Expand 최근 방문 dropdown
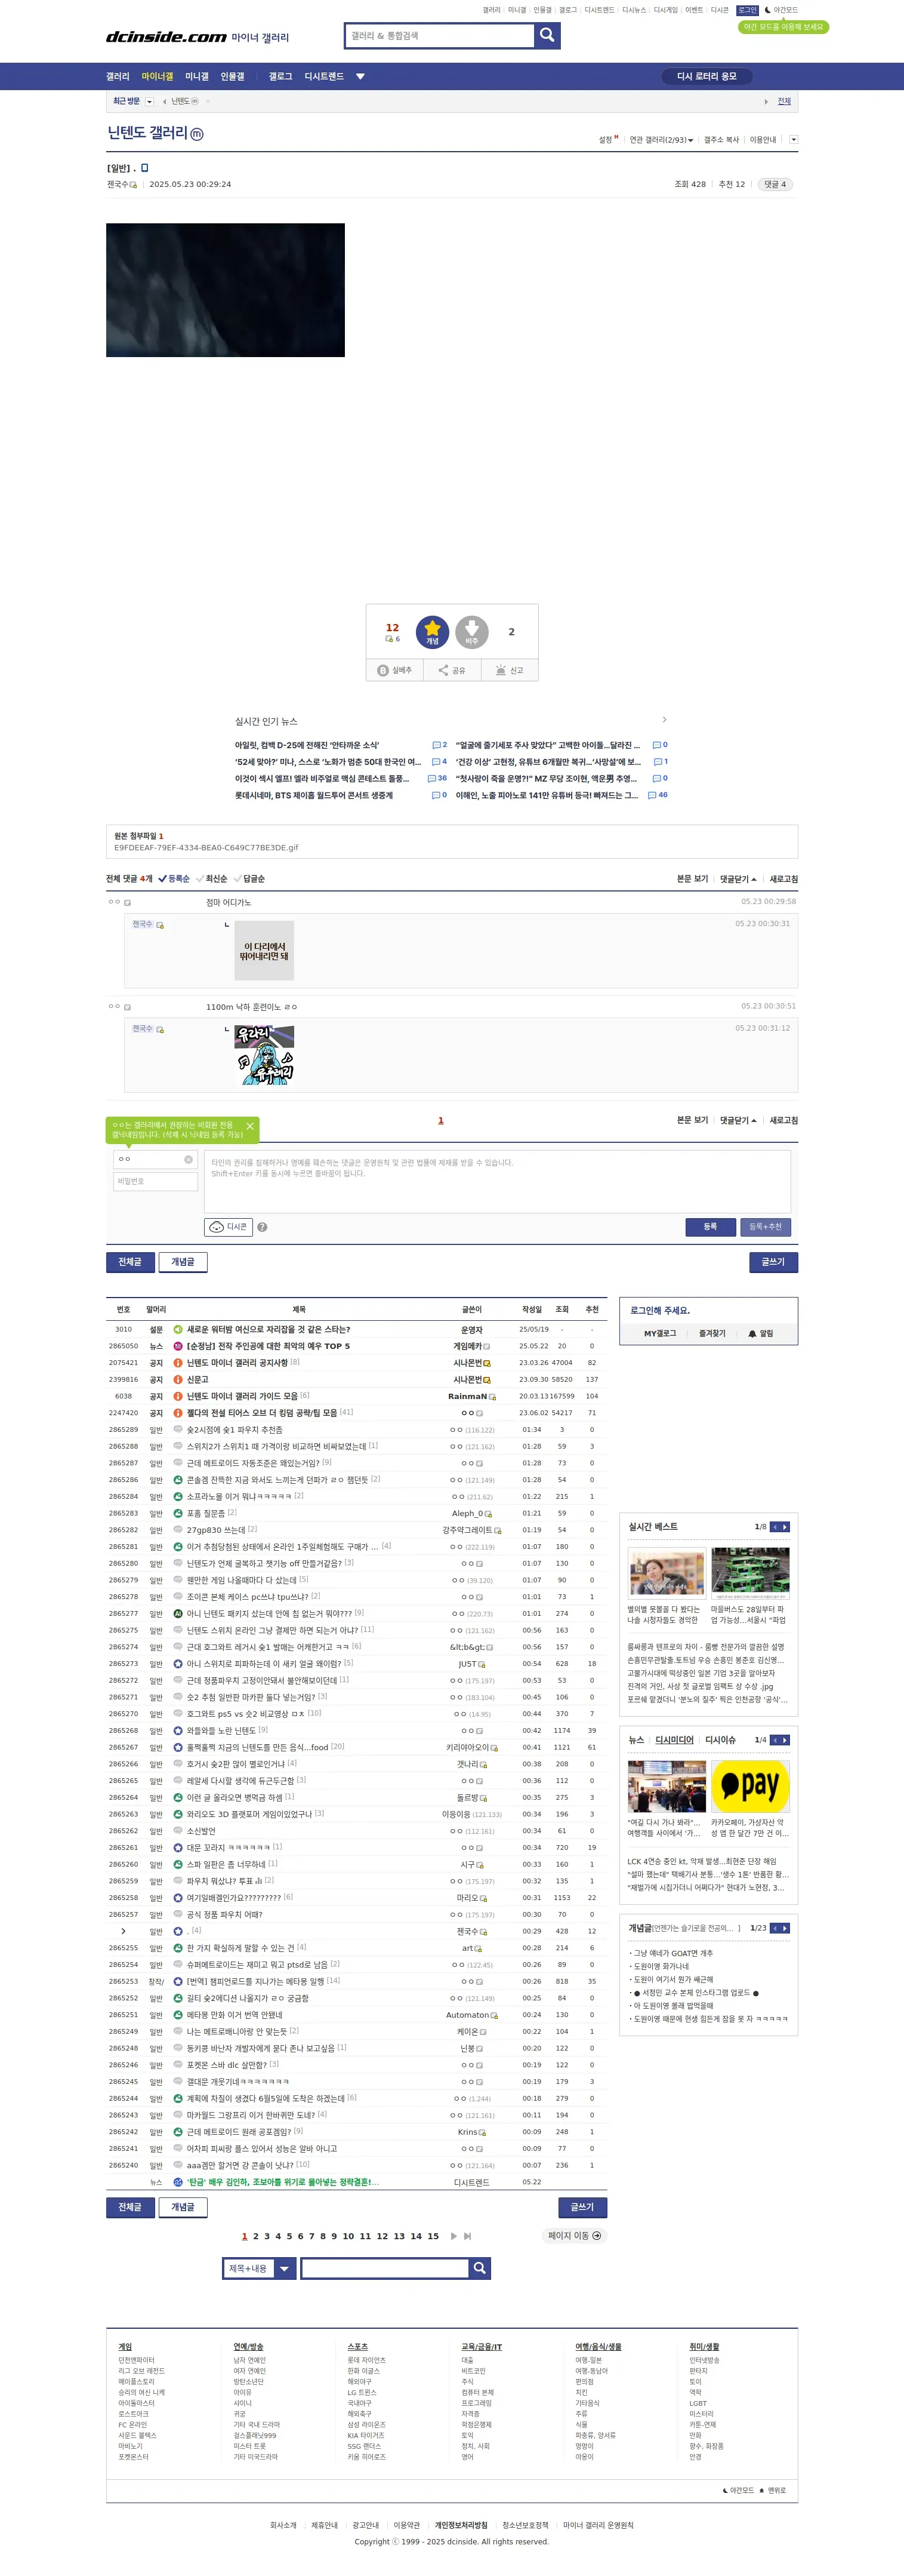 (150, 102)
